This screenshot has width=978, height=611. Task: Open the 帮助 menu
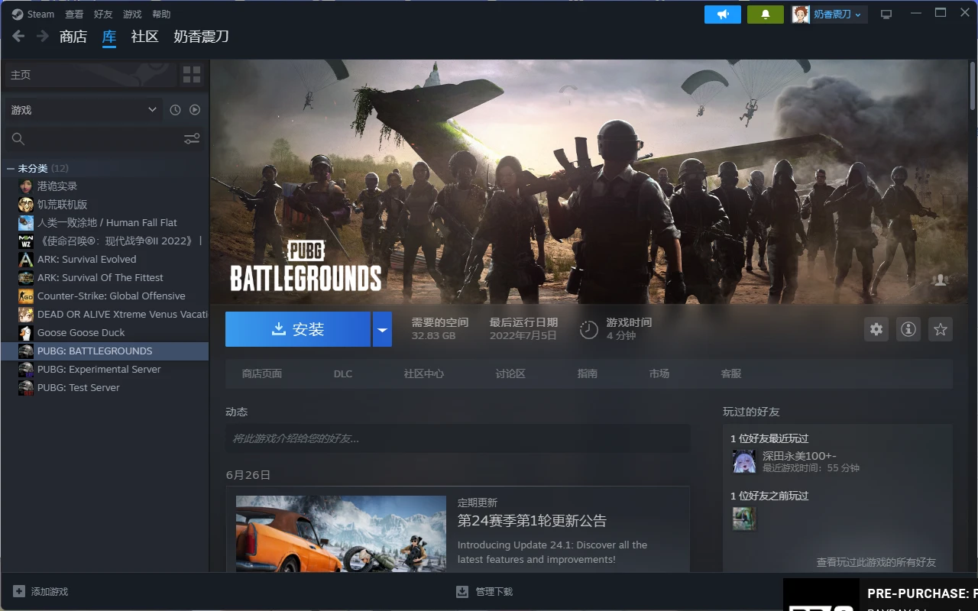click(161, 14)
